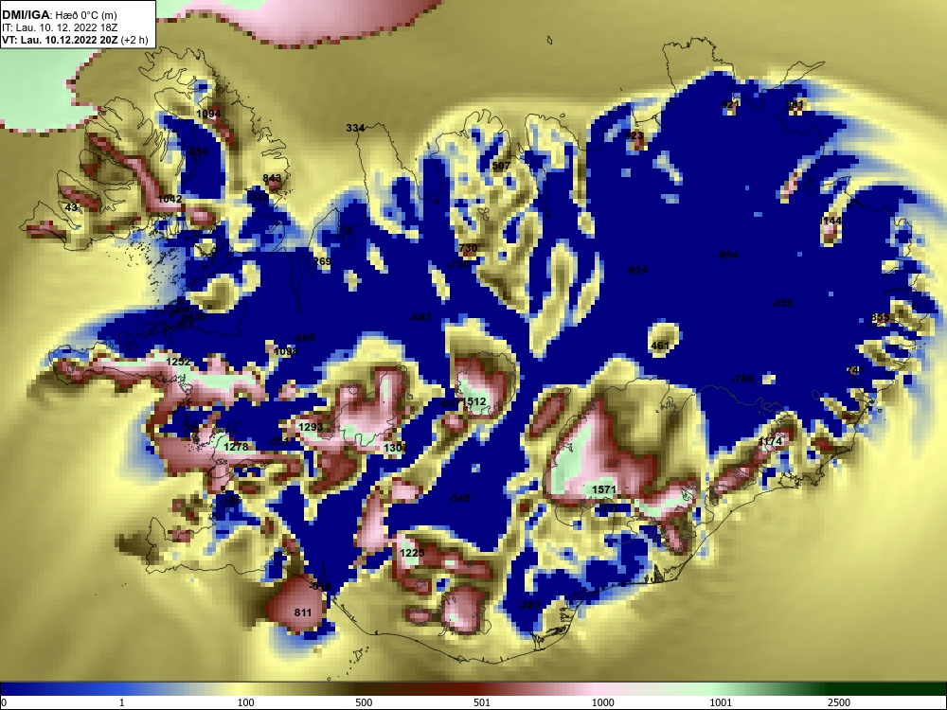The image size is (947, 710).
Task: Click the 1225 value label
Action: (412, 553)
